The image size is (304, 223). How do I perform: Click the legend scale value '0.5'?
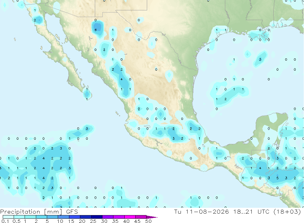pos(16,221)
